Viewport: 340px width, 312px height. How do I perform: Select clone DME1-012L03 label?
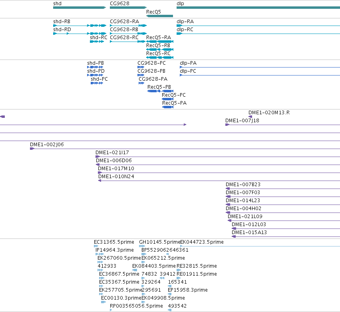249,225
